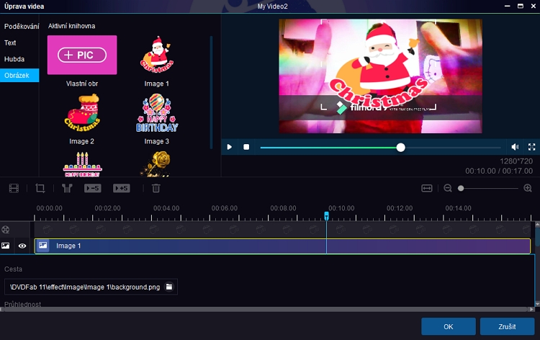Delete selected clip with trash icon
This screenshot has height=340, width=540.
156,189
